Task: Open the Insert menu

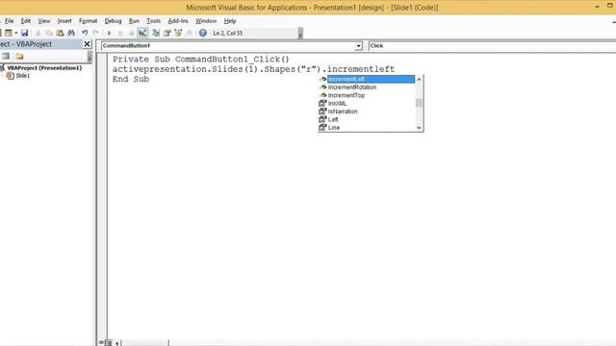Action: [x=64, y=21]
